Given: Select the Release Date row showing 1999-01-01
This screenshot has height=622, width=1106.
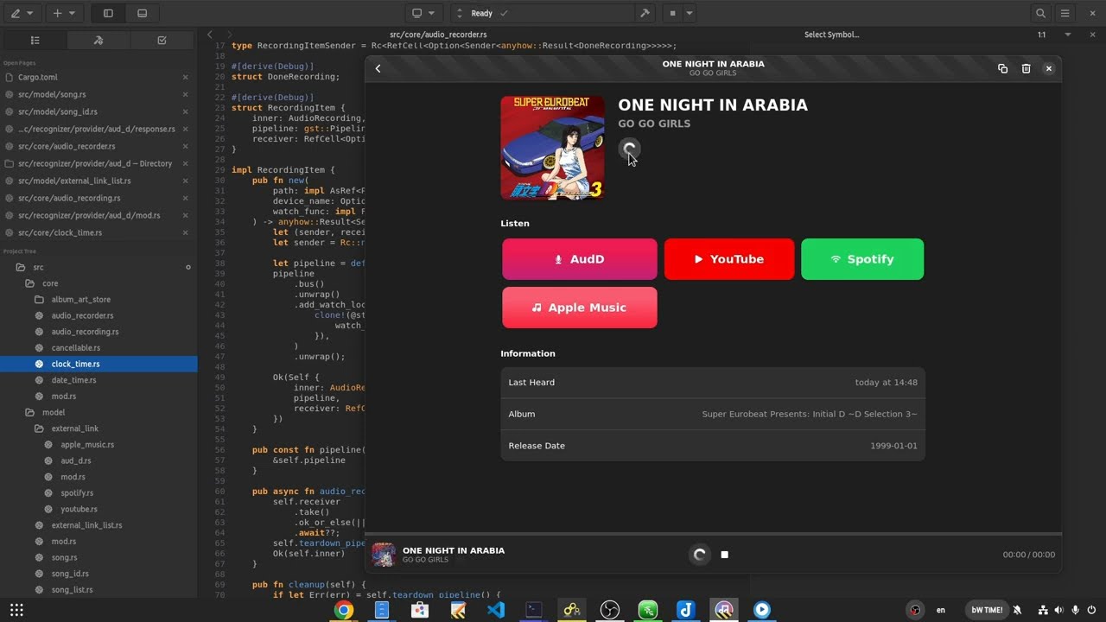Looking at the screenshot, I should click(x=713, y=446).
